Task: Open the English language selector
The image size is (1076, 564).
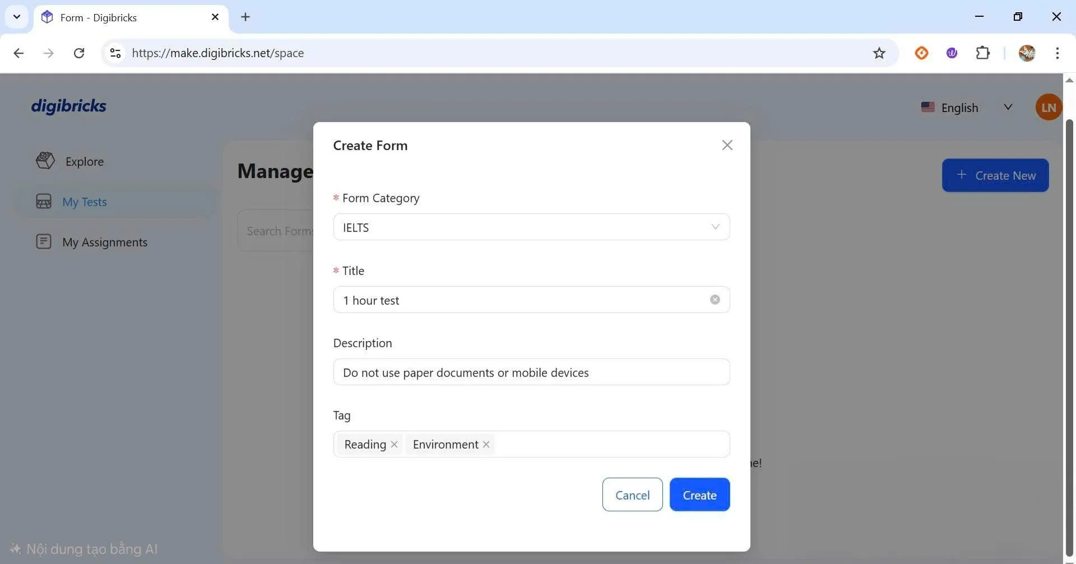Action: pyautogui.click(x=967, y=108)
